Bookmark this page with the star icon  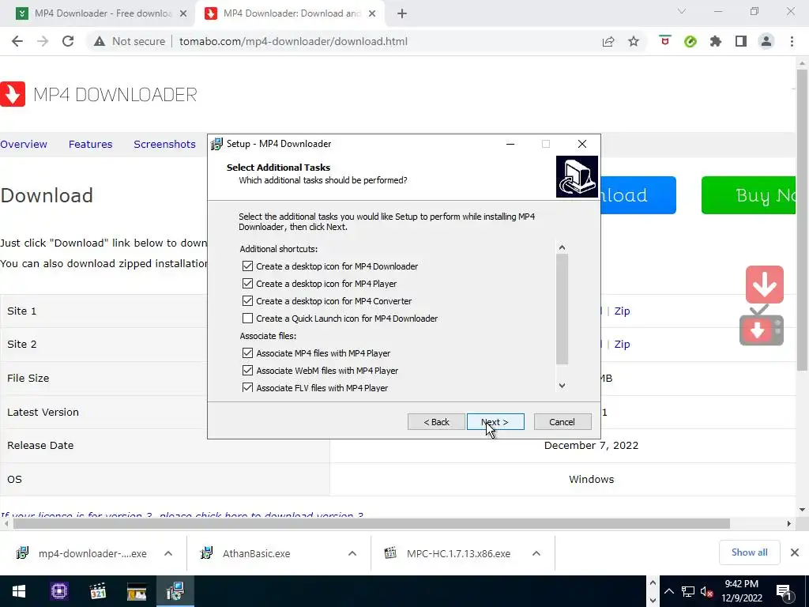pyautogui.click(x=634, y=41)
